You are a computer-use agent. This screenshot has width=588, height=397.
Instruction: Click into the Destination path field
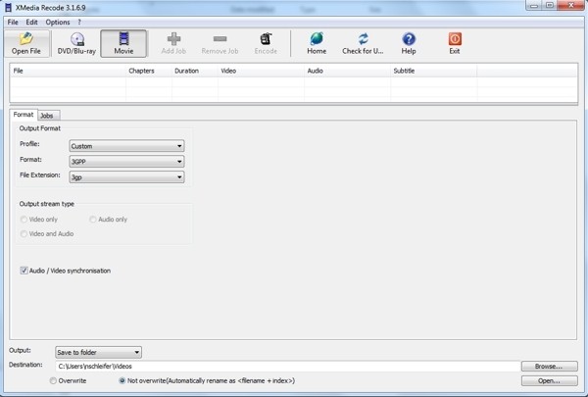tap(287, 367)
